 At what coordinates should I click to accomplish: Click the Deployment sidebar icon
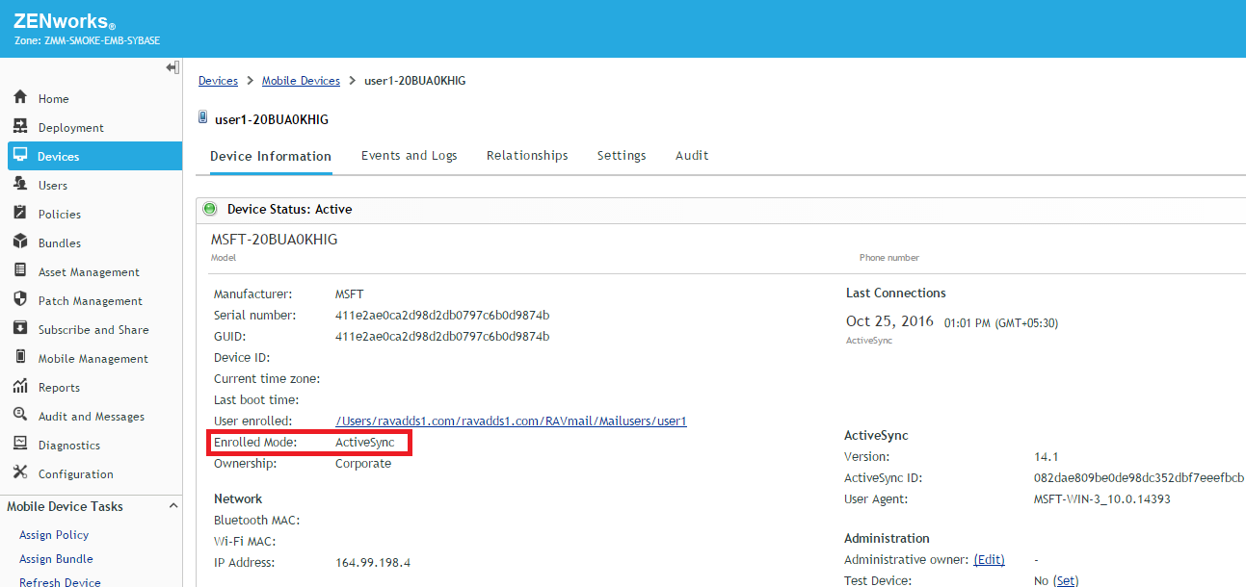click(x=20, y=127)
